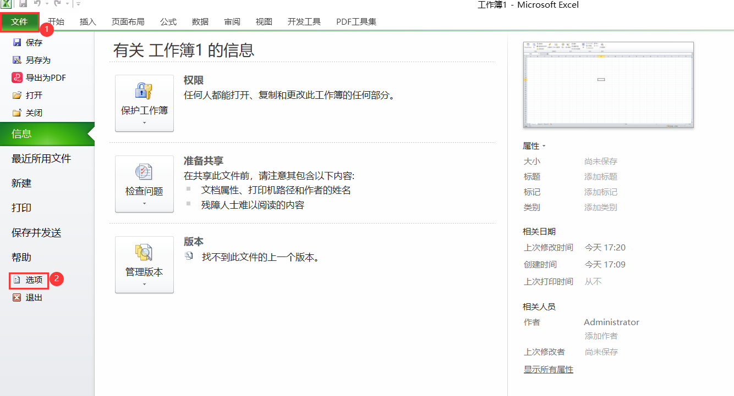Switch to the 审阅 tab

(x=232, y=22)
